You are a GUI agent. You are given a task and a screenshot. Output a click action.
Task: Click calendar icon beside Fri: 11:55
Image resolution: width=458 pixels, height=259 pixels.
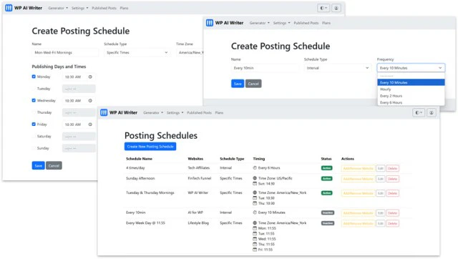point(255,250)
